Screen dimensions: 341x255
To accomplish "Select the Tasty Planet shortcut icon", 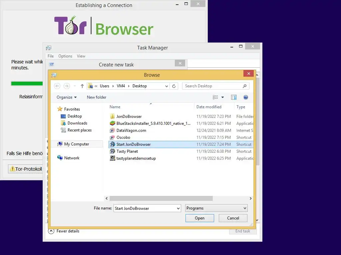I will pyautogui.click(x=112, y=151).
